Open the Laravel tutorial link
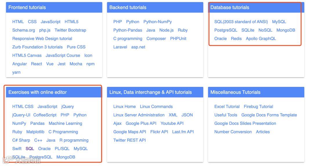The image size is (313, 166). click(120, 47)
